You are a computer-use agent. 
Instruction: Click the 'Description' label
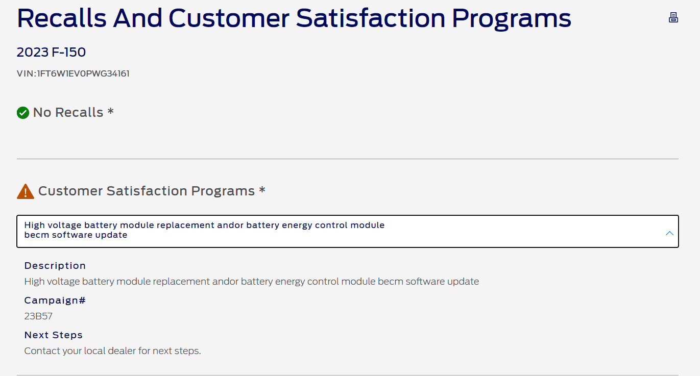pos(55,266)
